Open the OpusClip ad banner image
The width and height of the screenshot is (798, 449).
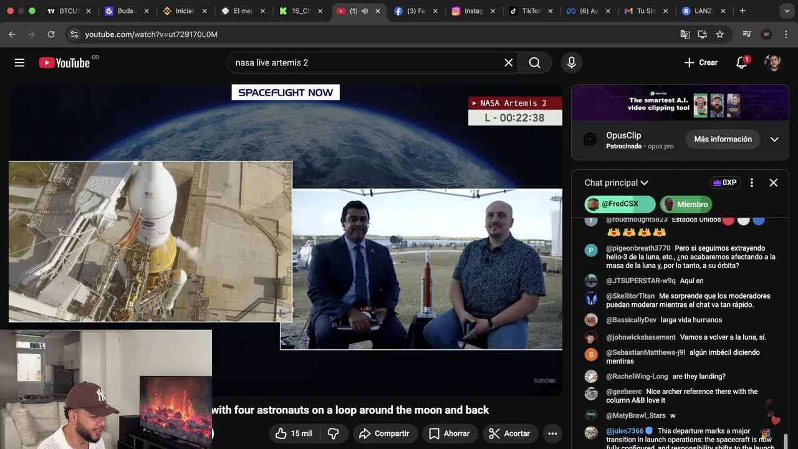click(680, 103)
